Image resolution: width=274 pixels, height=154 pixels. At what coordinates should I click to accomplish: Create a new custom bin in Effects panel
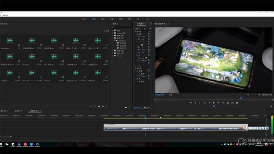tap(126, 107)
